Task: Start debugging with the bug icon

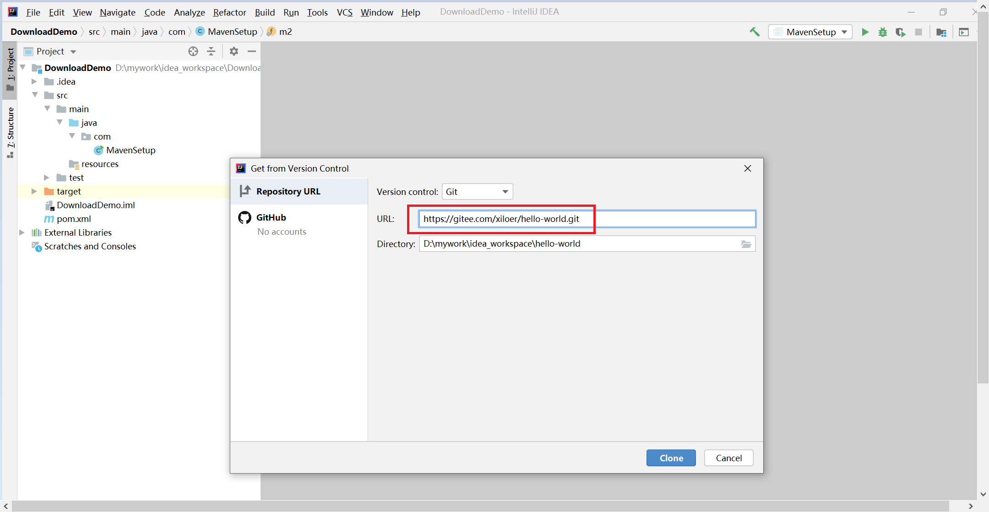Action: [x=883, y=32]
